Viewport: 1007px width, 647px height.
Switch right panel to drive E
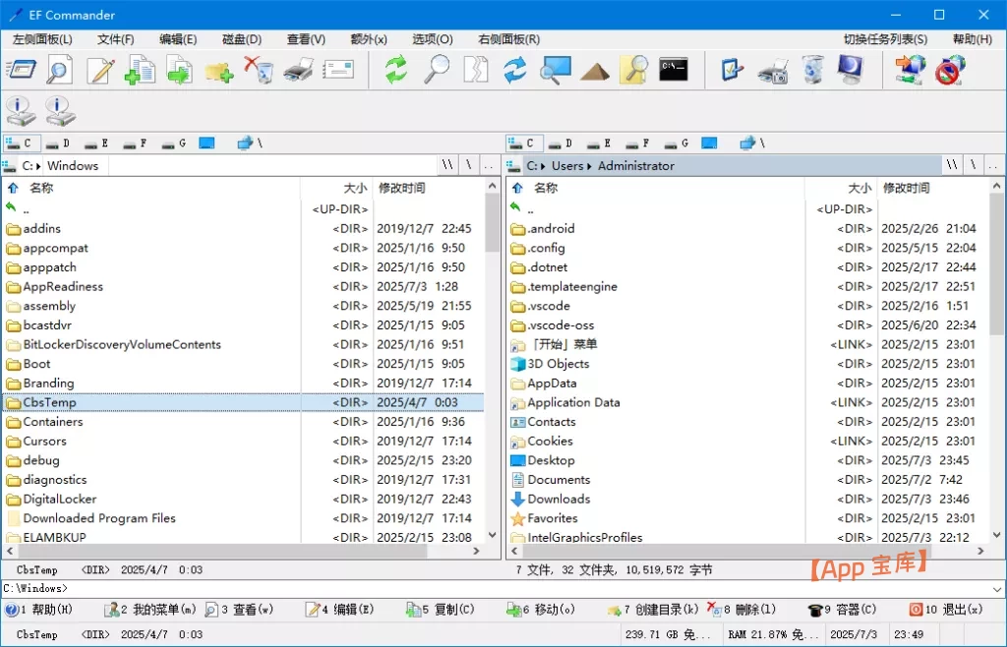[599, 144]
